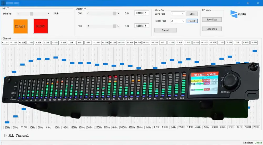263x145 pixels.
Task: Uncheck the ALL Channel checkbox
Action: pyautogui.click(x=6, y=136)
